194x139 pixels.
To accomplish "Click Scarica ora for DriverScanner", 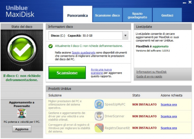I will (x=169, y=116).
